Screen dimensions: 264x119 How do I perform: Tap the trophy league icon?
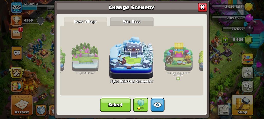(16, 20)
